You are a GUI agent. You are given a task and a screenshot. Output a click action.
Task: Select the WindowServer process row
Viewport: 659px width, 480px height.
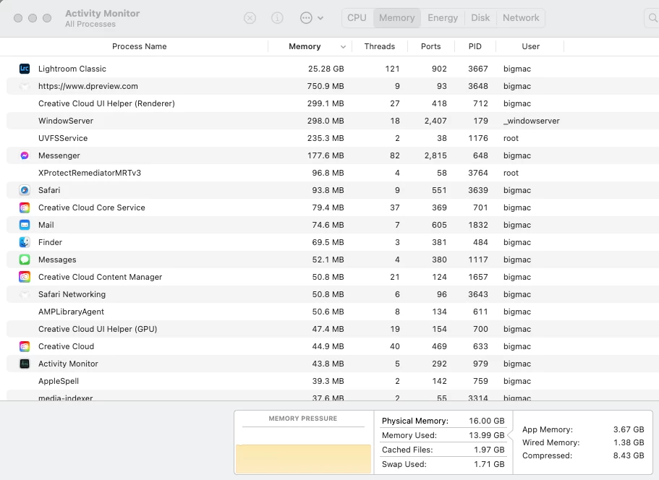coord(332,121)
